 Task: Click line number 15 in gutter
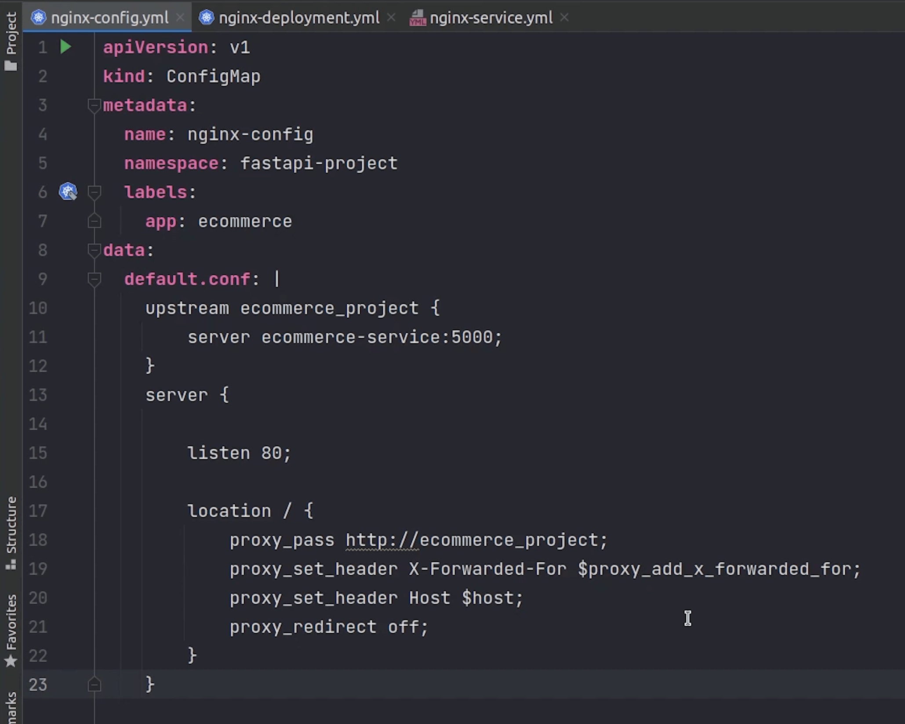pos(38,453)
